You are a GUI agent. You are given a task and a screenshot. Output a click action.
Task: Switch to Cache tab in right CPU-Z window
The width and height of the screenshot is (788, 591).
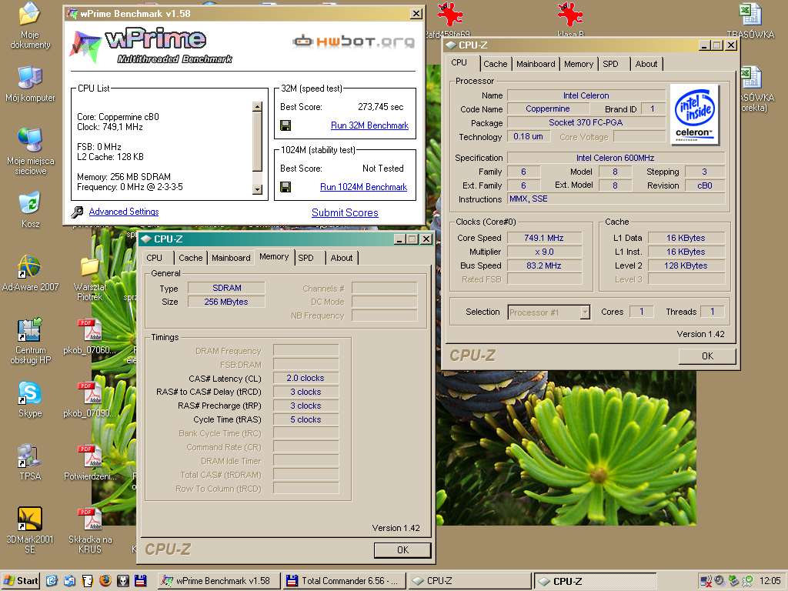[x=495, y=64]
